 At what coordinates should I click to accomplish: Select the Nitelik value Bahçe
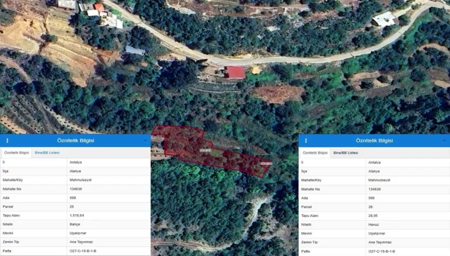point(75,224)
